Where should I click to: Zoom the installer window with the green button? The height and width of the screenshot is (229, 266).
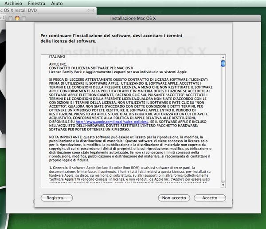click(x=24, y=18)
